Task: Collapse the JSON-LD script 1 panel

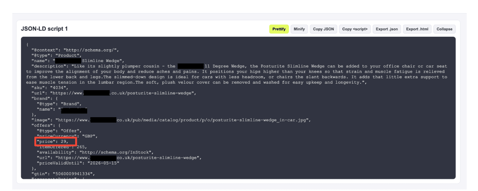Action: point(444,29)
